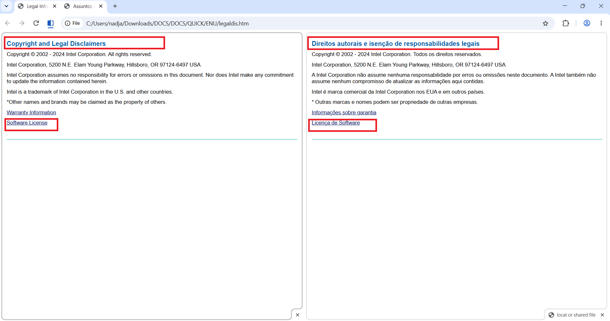Bookmark this page with the star
Screen dimensions: 610x321
545,23
